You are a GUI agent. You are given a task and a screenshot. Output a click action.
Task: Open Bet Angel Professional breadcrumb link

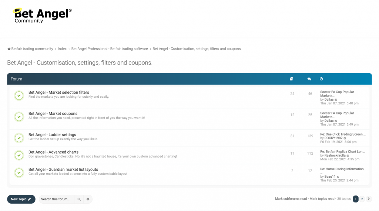(x=110, y=49)
